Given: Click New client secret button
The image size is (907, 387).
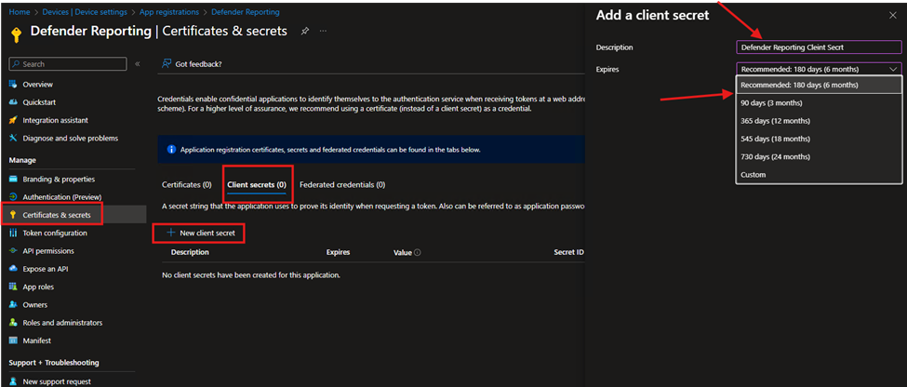Looking at the screenshot, I should (199, 233).
